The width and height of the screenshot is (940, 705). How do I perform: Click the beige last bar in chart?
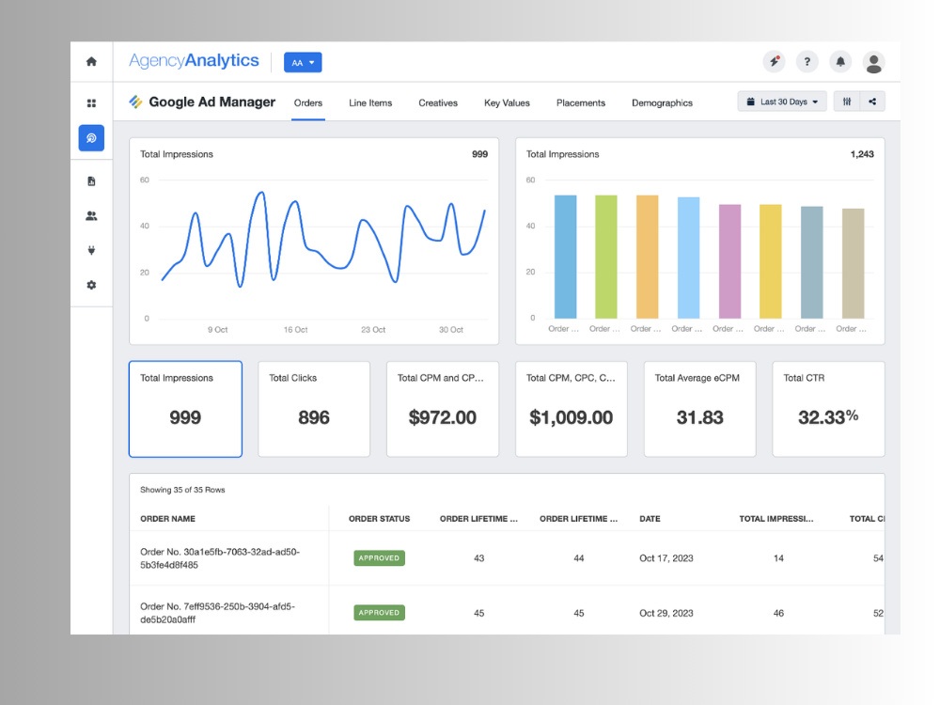(854, 263)
